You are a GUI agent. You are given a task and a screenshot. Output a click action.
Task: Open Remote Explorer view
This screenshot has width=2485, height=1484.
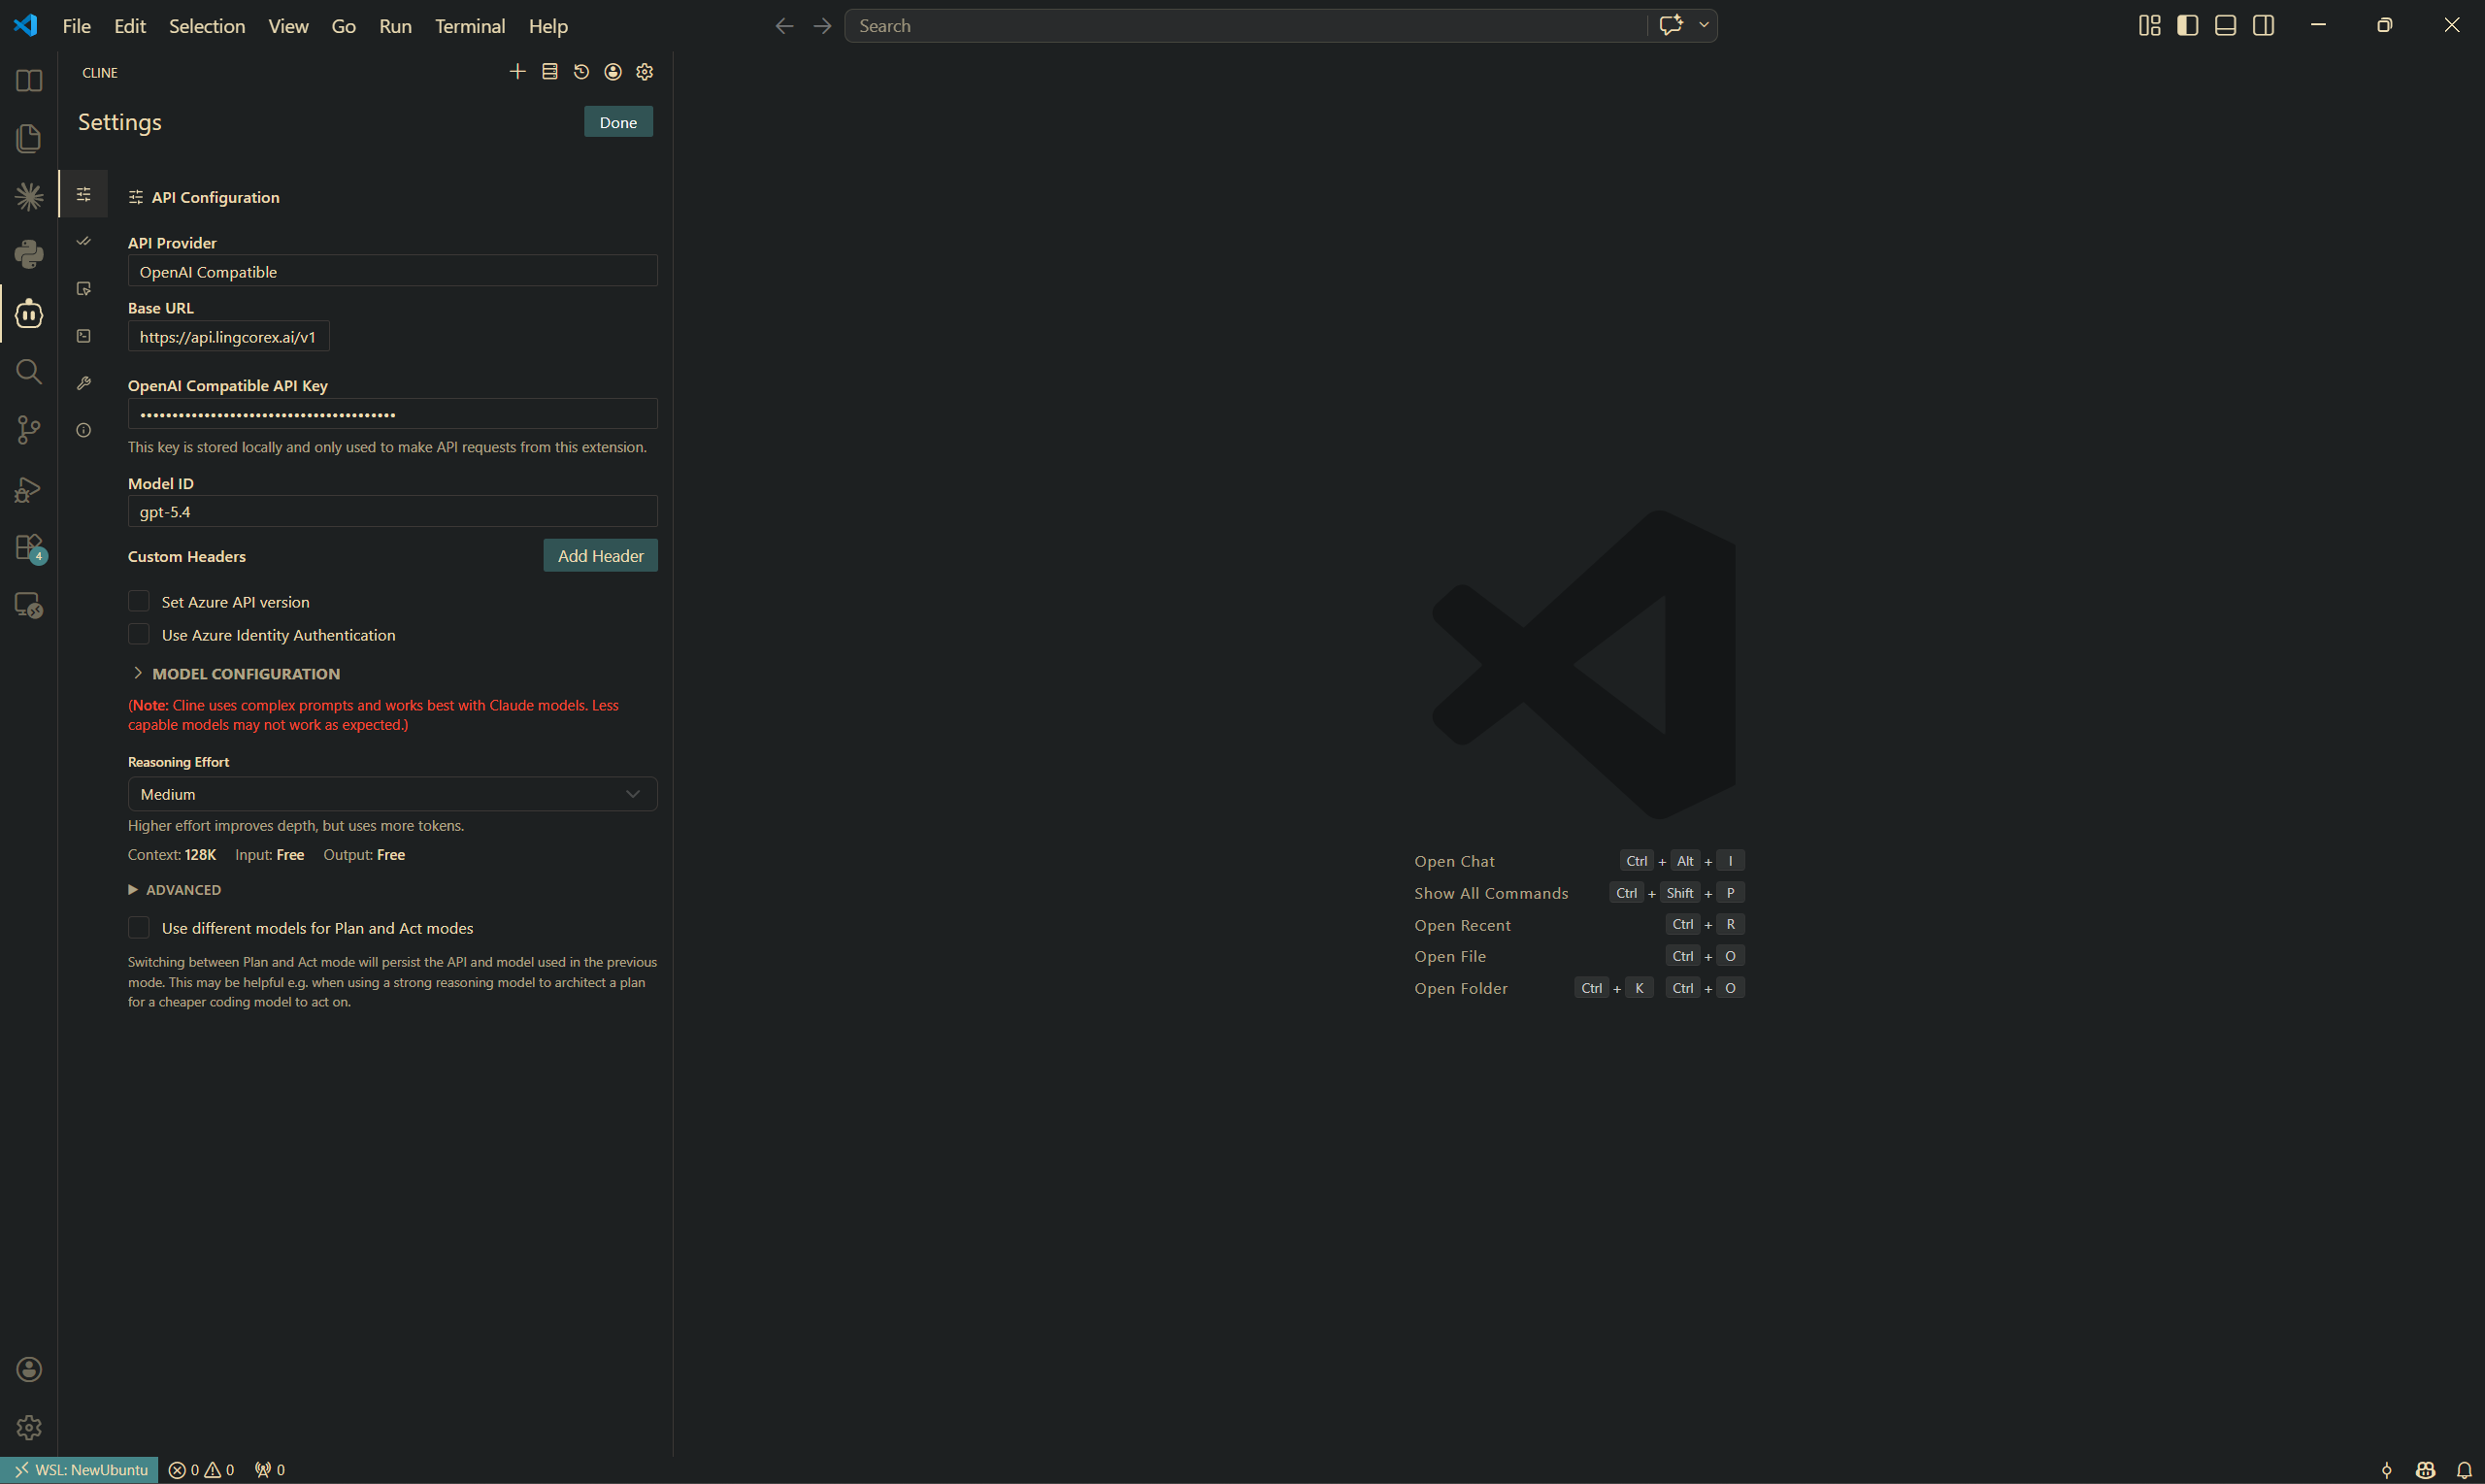point(29,605)
